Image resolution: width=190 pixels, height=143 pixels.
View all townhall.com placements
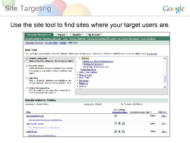click(x=42, y=135)
